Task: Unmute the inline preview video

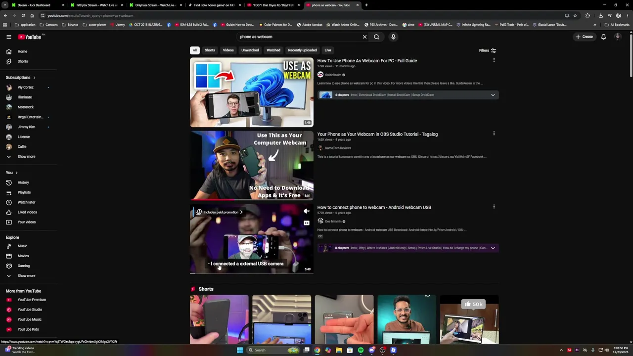Action: coord(307,211)
